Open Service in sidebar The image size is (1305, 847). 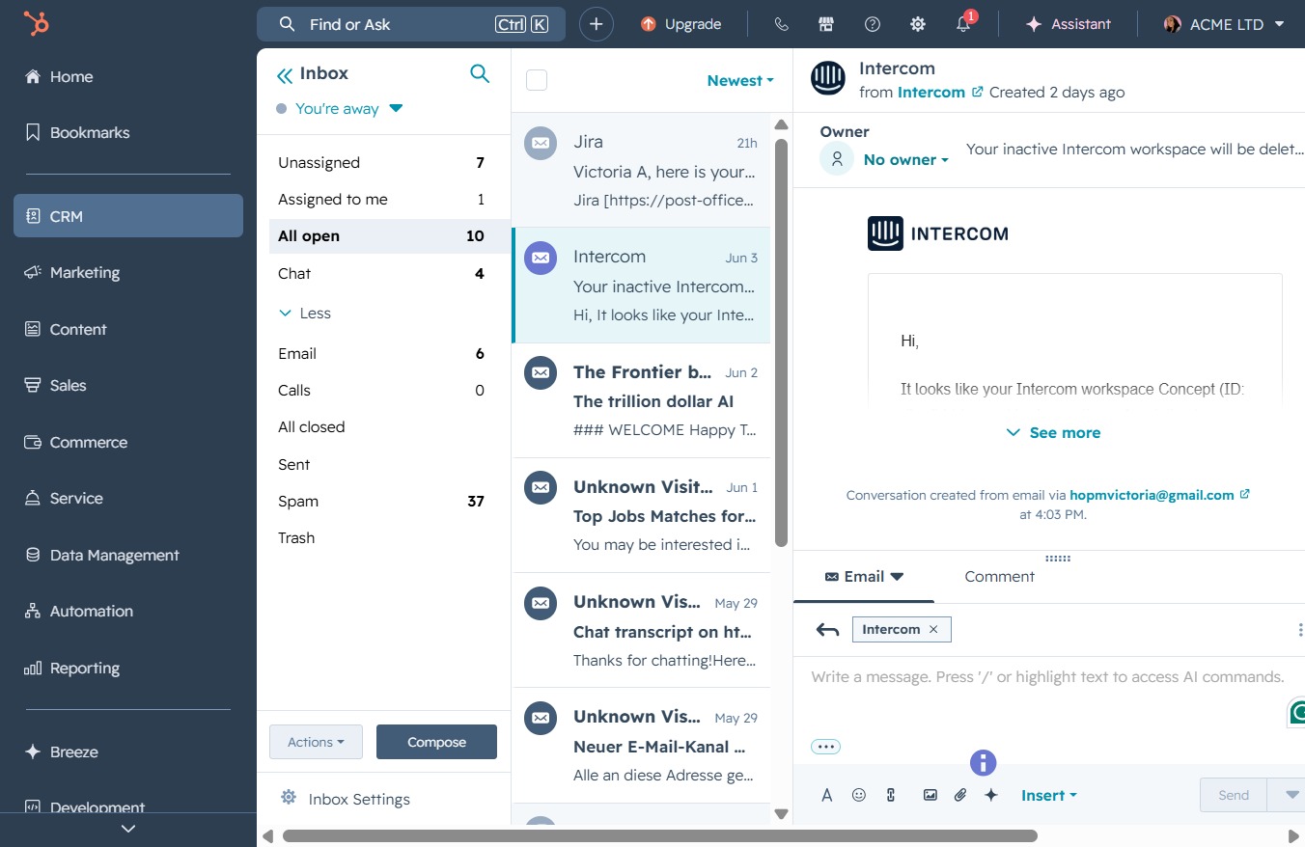128,499
